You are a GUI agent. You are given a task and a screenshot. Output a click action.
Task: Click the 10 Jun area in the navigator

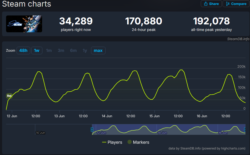tap(41, 133)
